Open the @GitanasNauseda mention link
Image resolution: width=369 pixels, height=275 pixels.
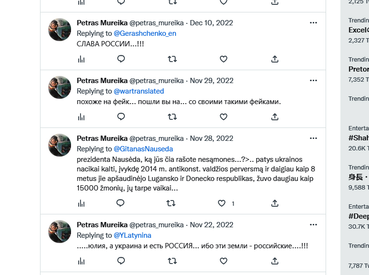[143, 149]
